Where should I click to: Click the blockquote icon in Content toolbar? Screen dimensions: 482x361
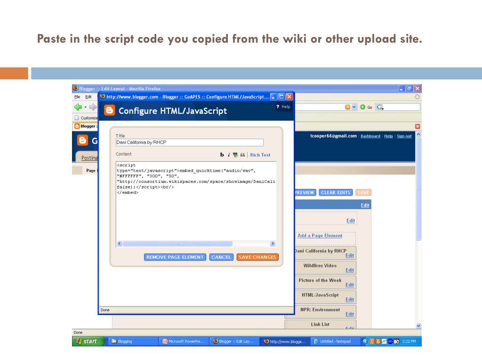click(x=242, y=155)
